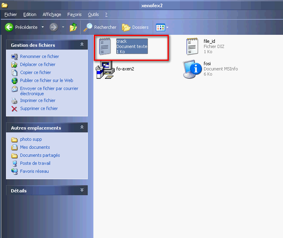Click the publish to Web globe icon
This screenshot has width=283, height=238.
coord(14,81)
